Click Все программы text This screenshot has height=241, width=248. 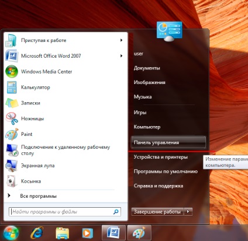click(38, 196)
